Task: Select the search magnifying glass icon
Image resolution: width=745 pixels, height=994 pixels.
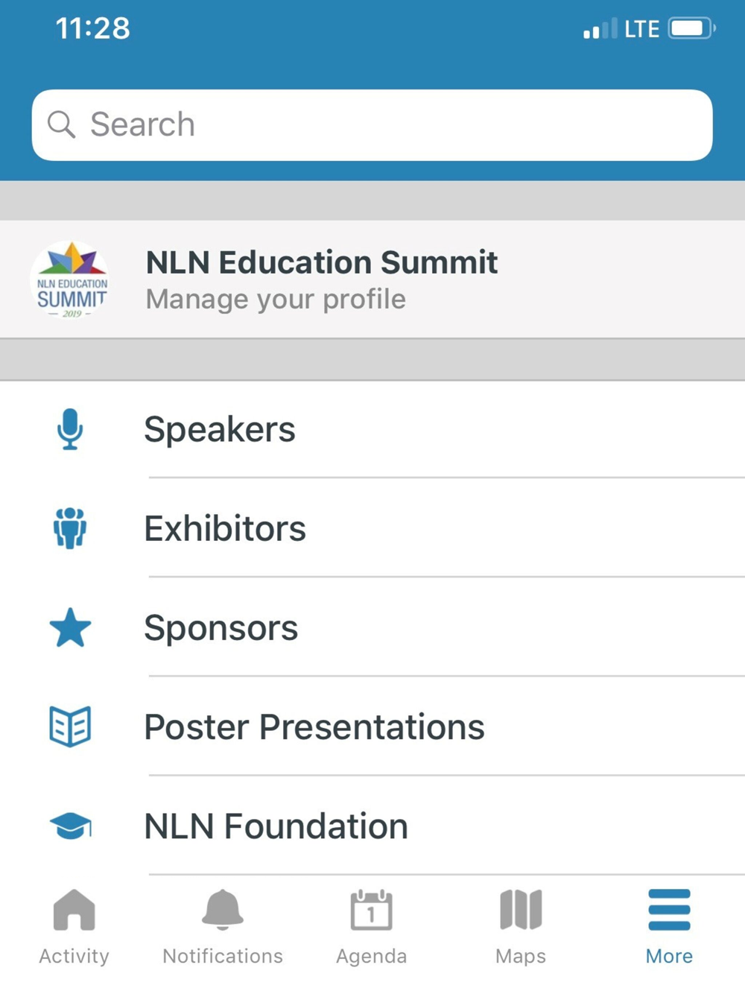Action: point(61,124)
